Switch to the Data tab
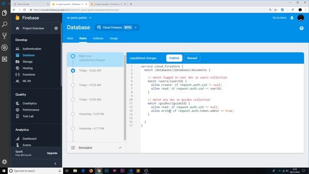This screenshot has width=309, height=174. (x=70, y=38)
